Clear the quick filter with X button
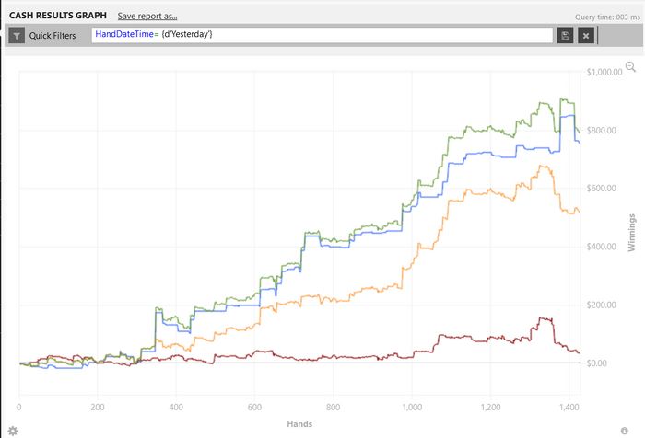 pos(585,35)
